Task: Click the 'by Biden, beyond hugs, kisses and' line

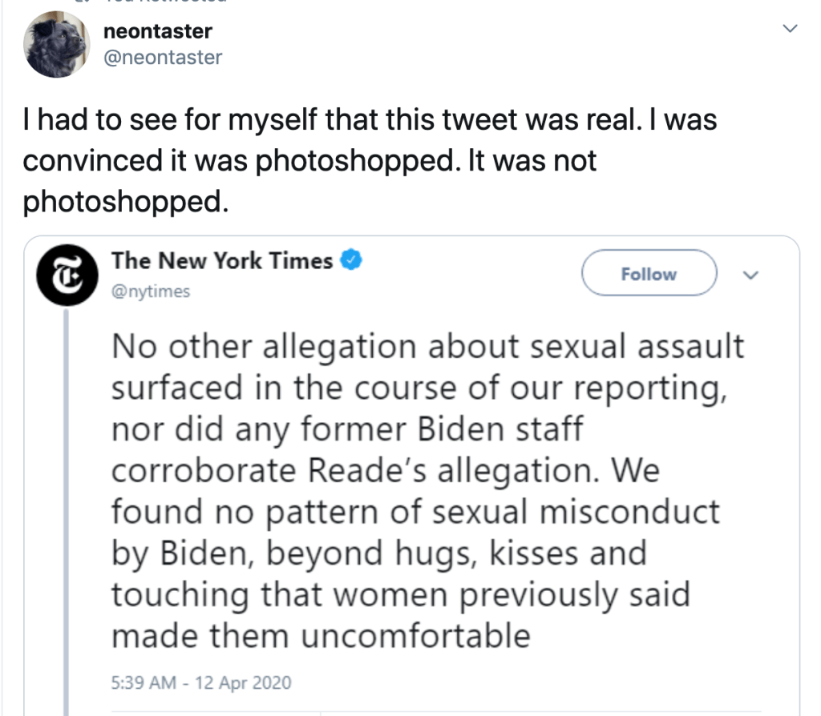Action: click(x=378, y=553)
